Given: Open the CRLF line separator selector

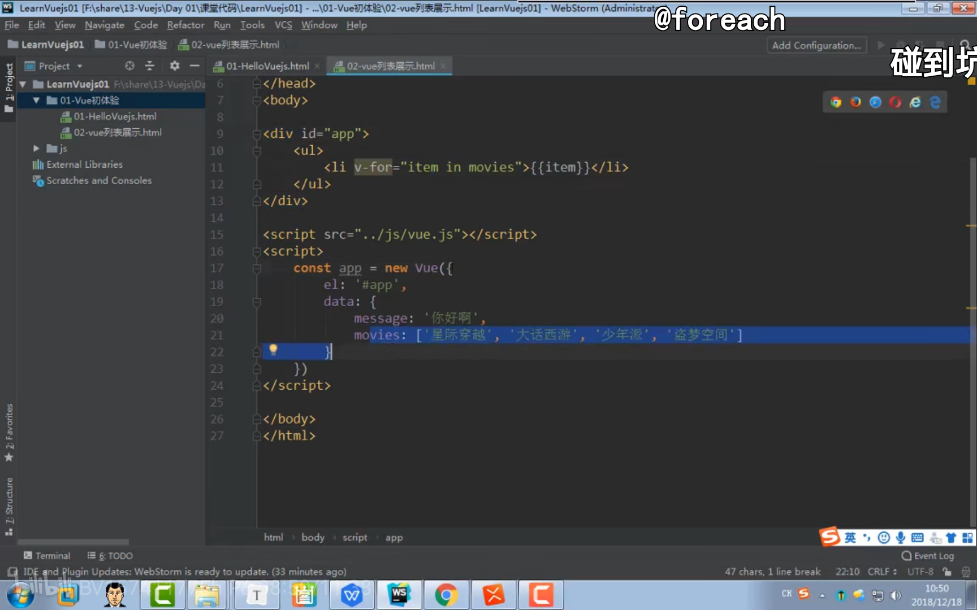Looking at the screenshot, I should 882,572.
